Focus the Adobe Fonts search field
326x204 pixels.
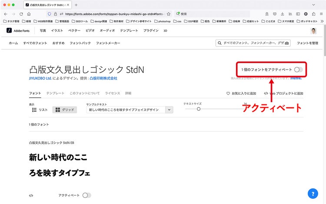pyautogui.click(x=253, y=43)
